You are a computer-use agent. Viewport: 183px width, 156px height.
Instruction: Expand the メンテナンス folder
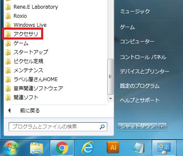[28, 70]
